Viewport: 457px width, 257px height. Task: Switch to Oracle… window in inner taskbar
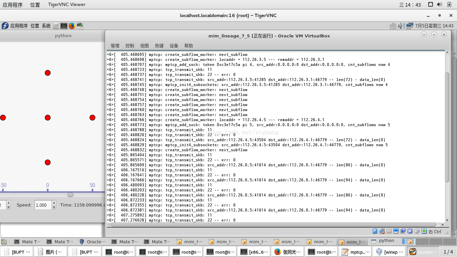(x=93, y=242)
